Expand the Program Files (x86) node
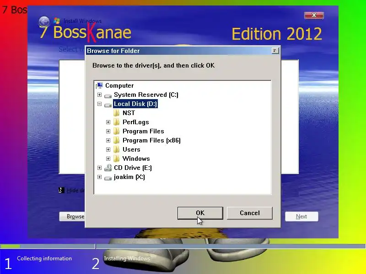Screen dimensions: 366x274 click(x=108, y=140)
